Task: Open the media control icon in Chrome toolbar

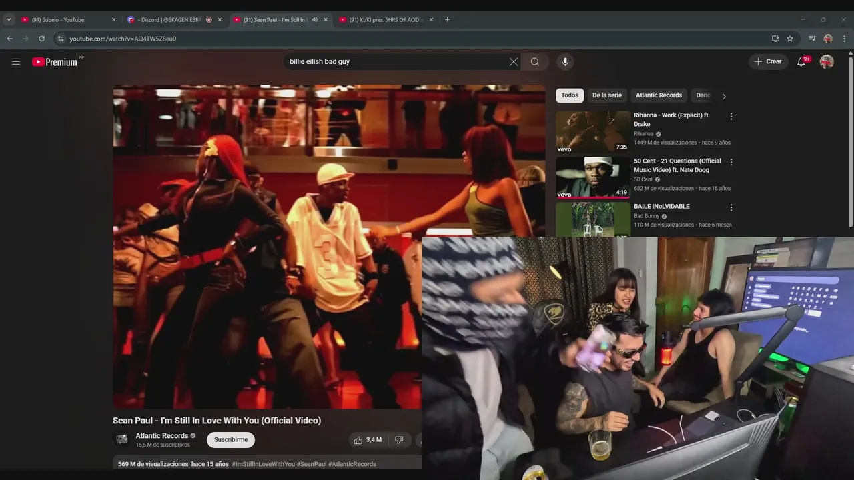Action: (x=812, y=39)
